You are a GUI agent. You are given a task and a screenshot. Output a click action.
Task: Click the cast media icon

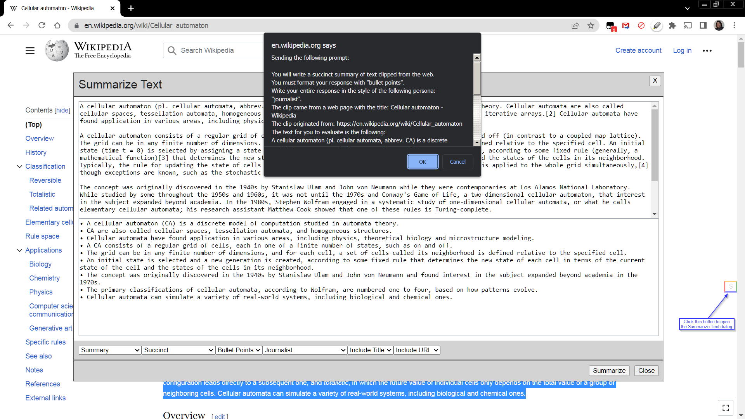[688, 26]
